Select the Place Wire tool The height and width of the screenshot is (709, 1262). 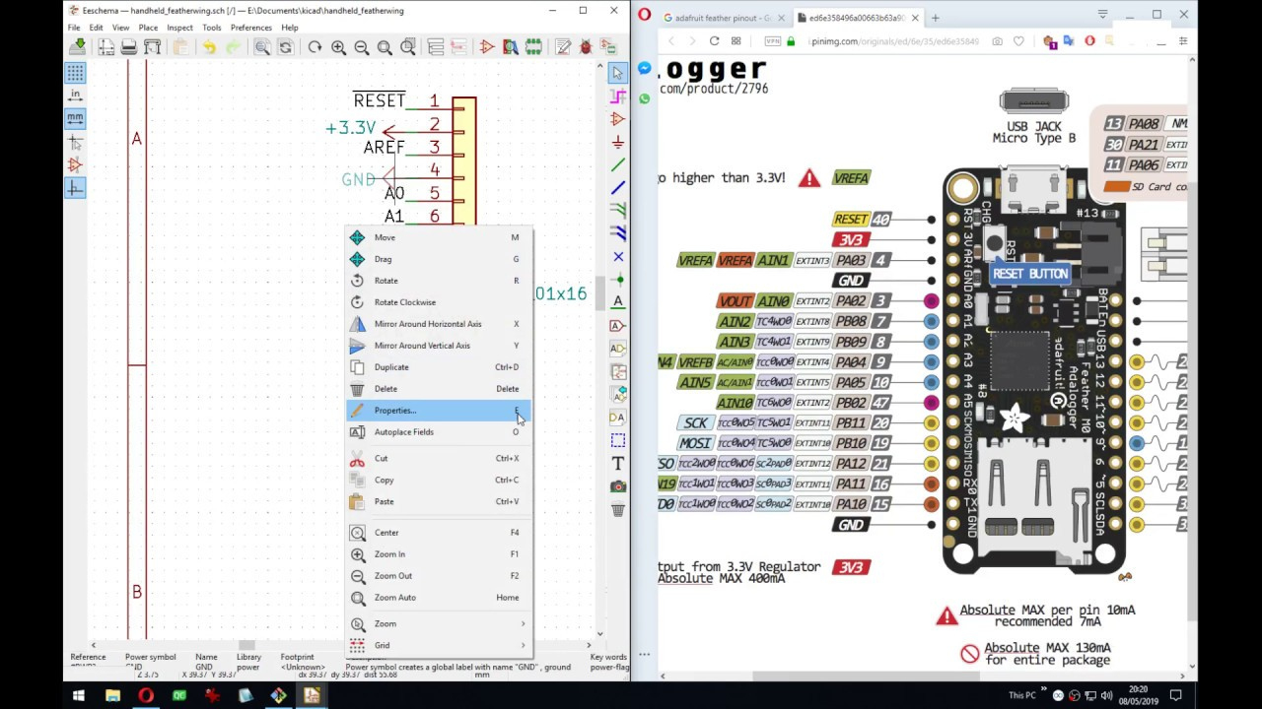[x=618, y=166]
